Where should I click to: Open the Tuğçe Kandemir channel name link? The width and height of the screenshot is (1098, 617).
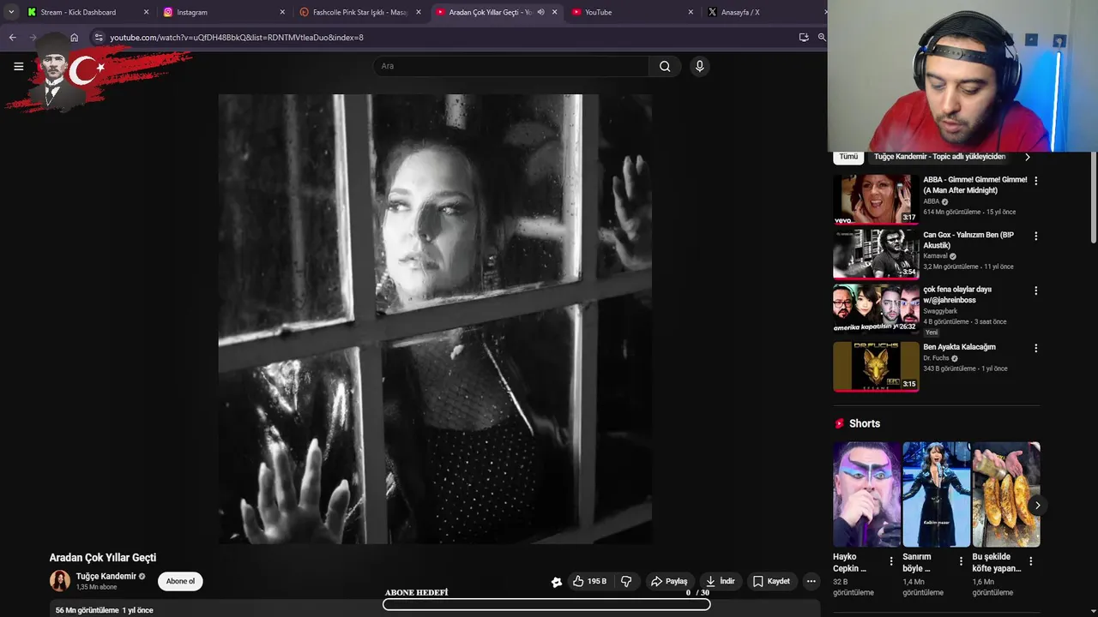tap(106, 576)
